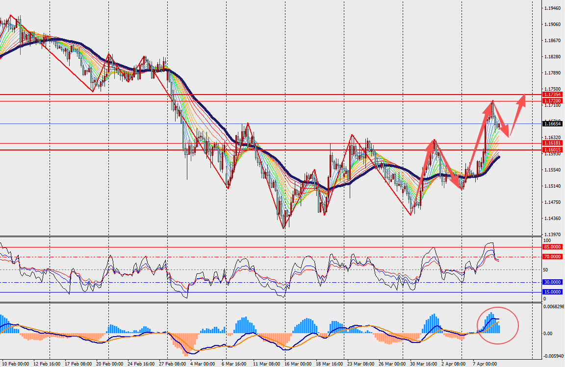The width and height of the screenshot is (565, 367).
Task: Click the 0.00 MACD zero level label
Action: tap(549, 333)
